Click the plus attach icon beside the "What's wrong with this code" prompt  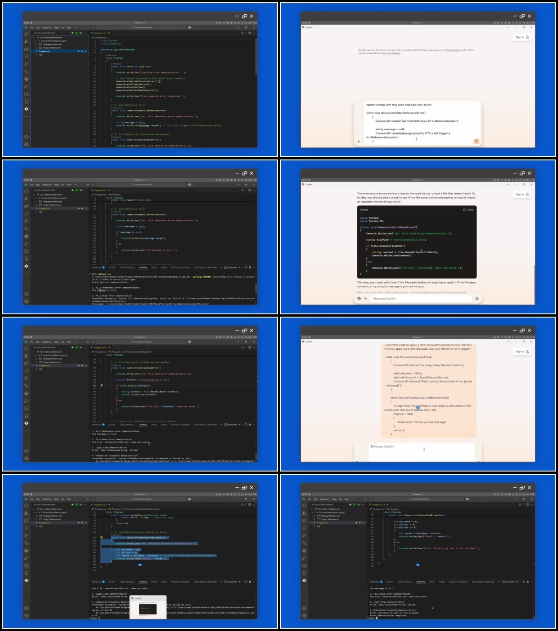point(359,141)
